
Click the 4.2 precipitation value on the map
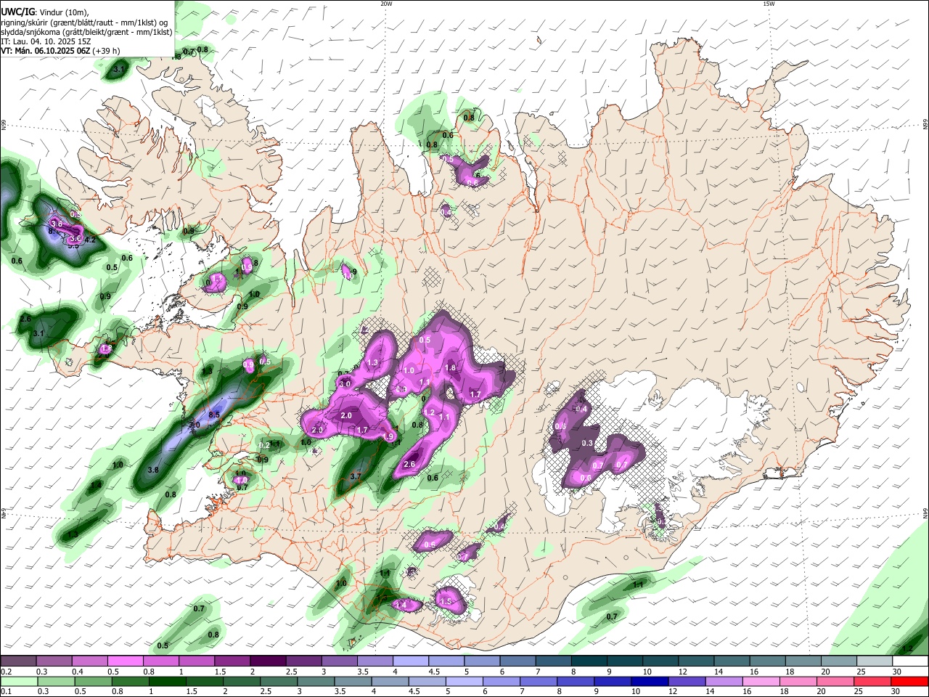[x=91, y=240]
